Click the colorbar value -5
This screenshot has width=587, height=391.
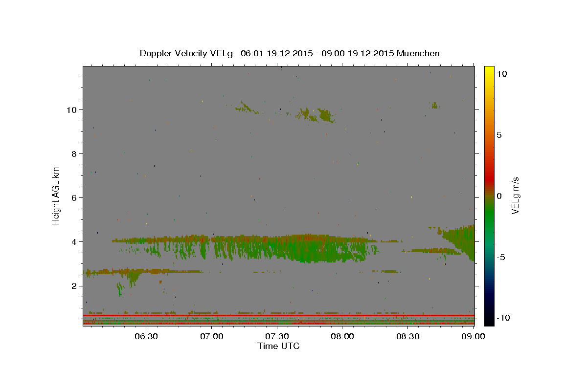[x=501, y=257]
